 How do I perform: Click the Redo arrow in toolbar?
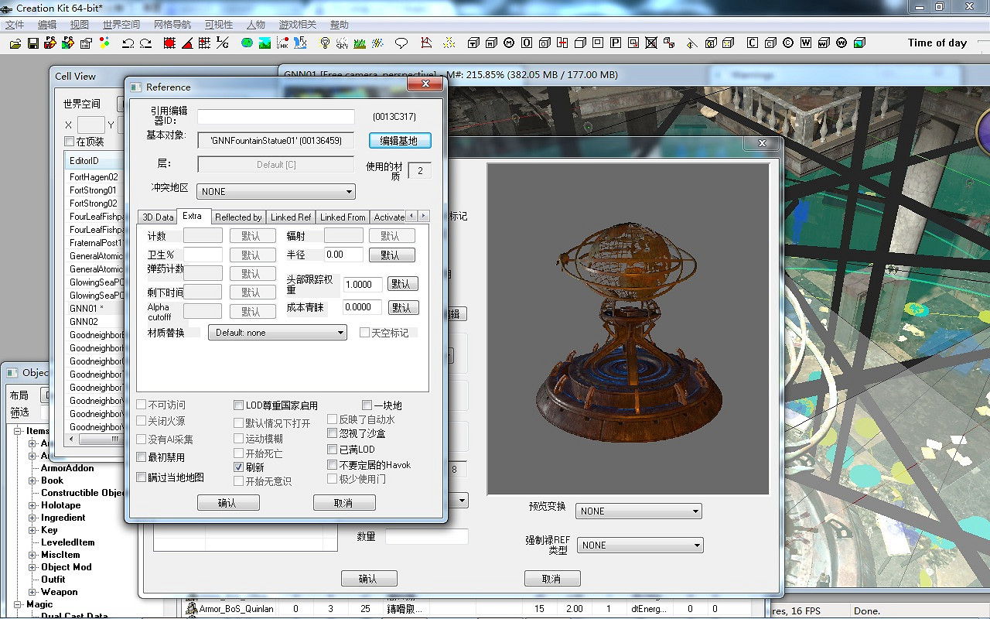[145, 43]
